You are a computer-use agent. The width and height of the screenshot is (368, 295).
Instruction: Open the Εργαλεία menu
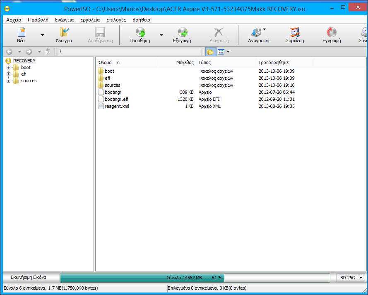pyautogui.click(x=90, y=20)
